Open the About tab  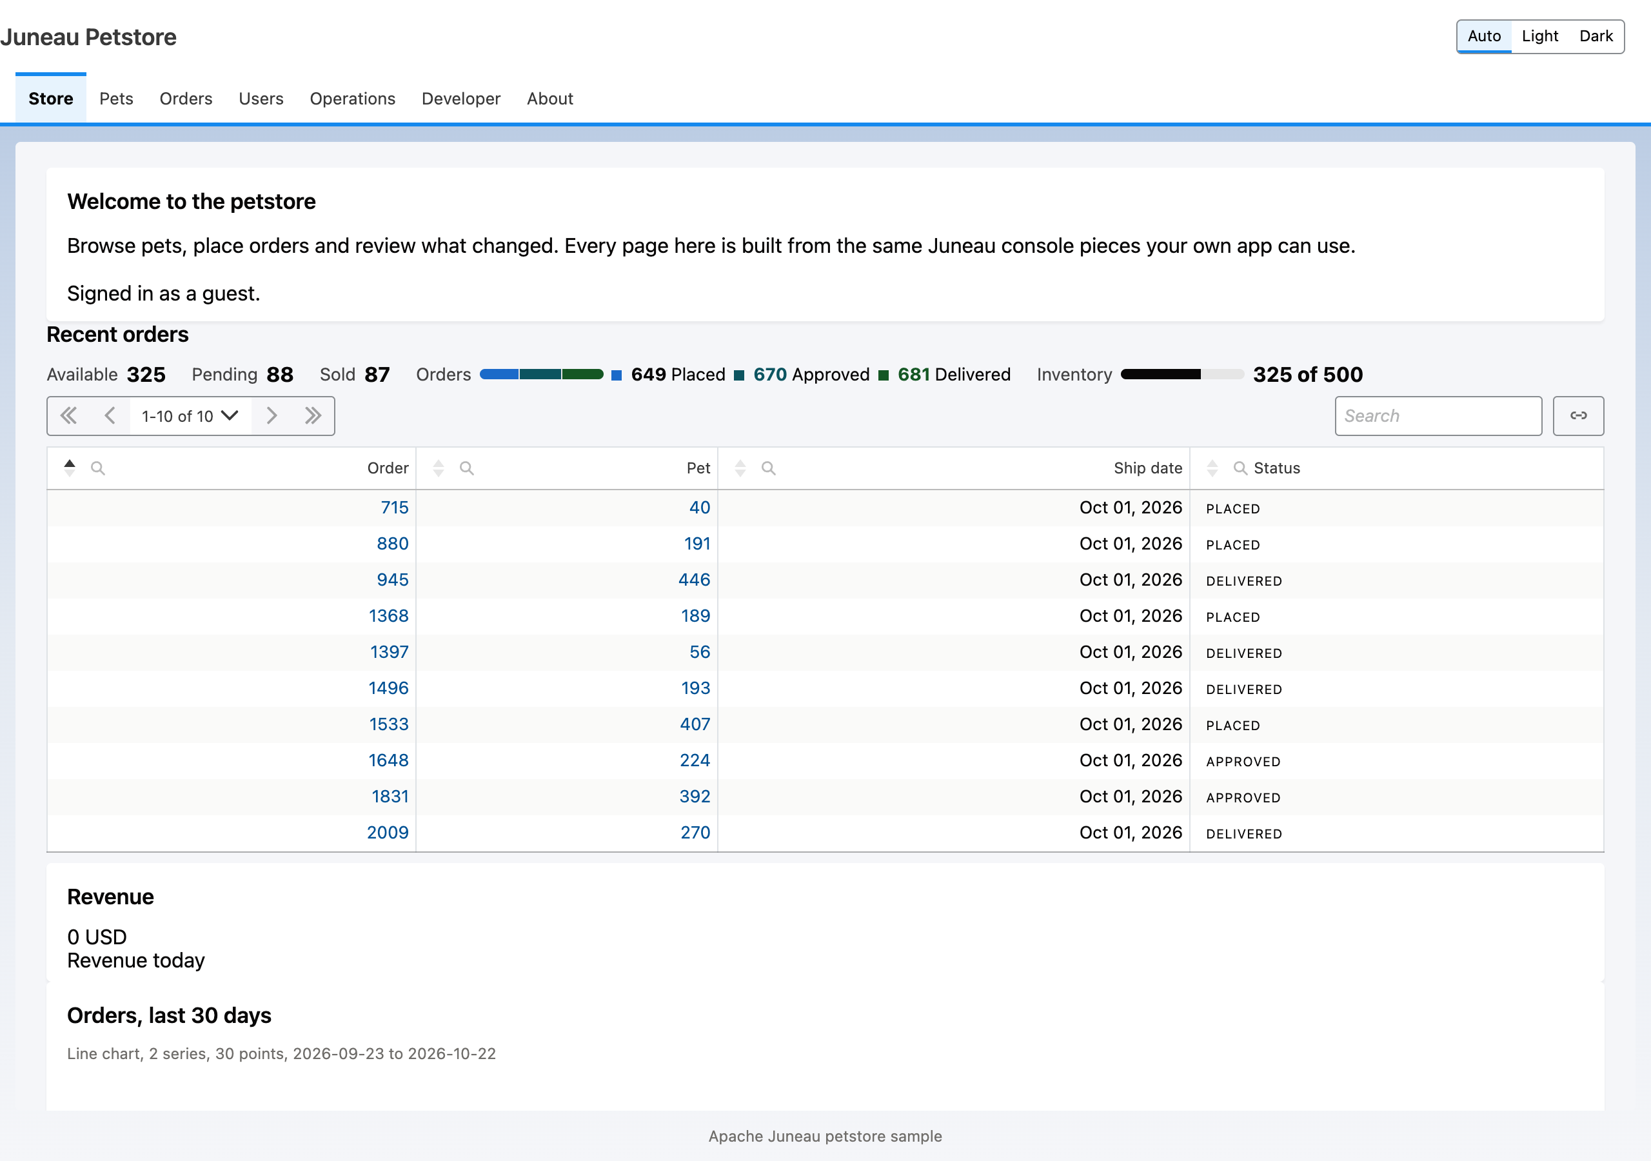[x=550, y=99]
